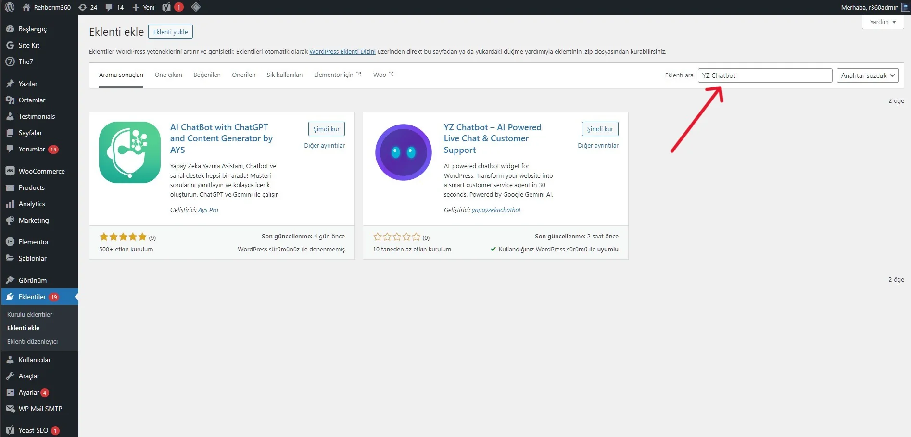Open the WordPress Eklenti Dizini link
This screenshot has width=911, height=437.
pyautogui.click(x=342, y=52)
